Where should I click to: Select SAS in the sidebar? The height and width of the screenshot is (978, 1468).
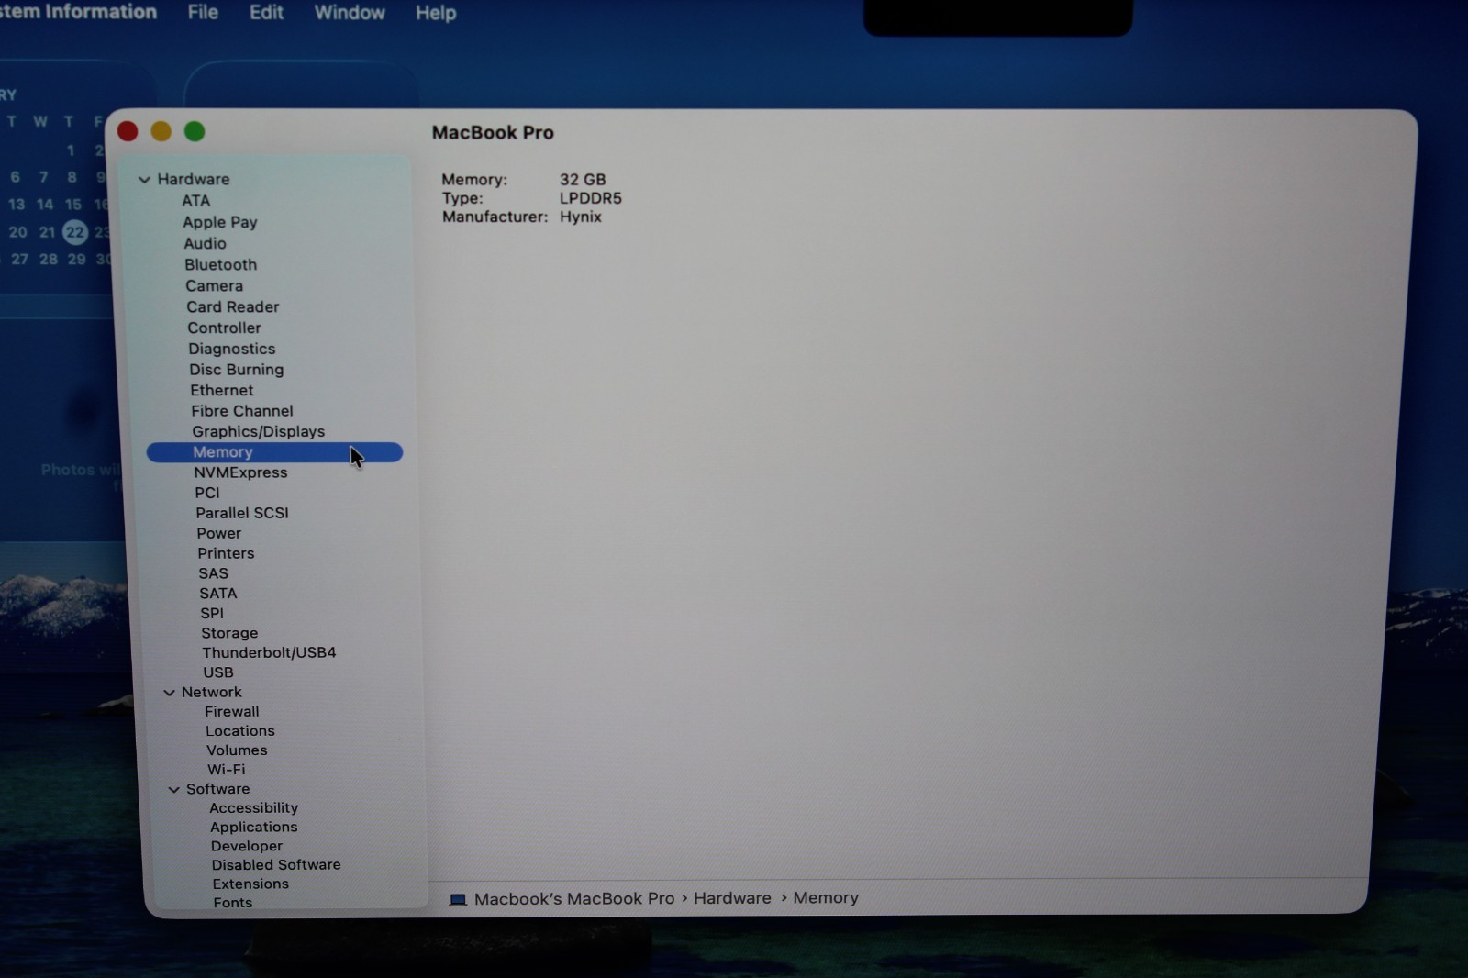click(x=213, y=573)
